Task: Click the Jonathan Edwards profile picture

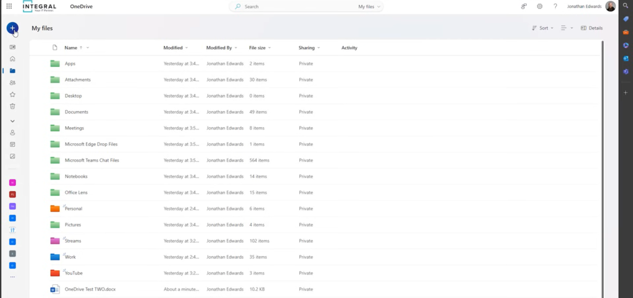Action: (610, 6)
